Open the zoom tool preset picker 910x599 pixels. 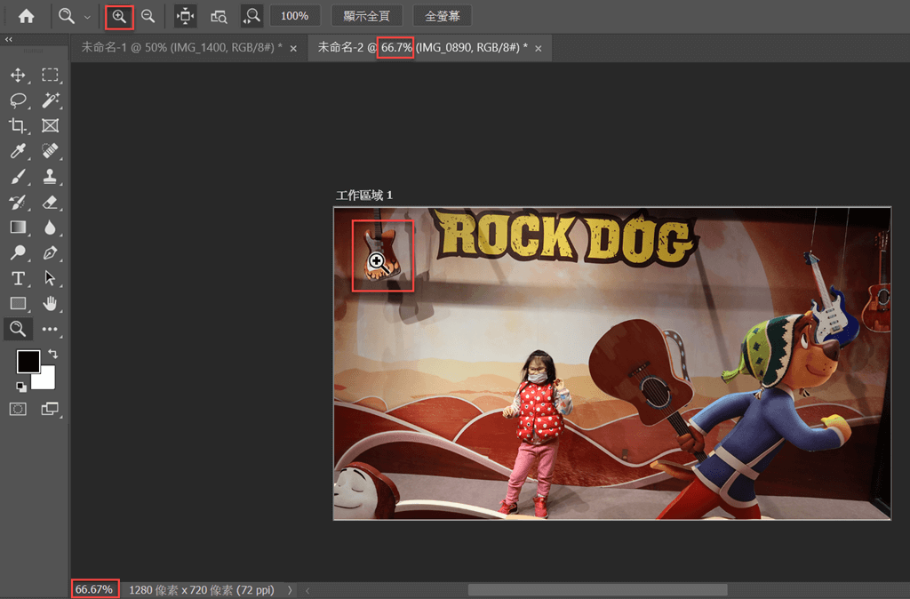pyautogui.click(x=87, y=18)
